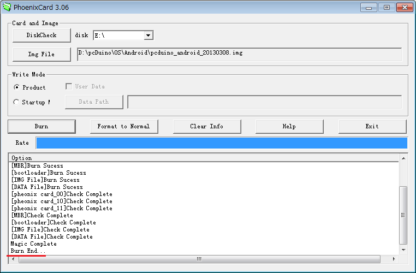Select the '[MBR]Check Complete' log row
Screen dimensions: 416x273
204,216
